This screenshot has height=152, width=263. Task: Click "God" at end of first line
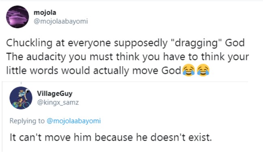coord(235,43)
